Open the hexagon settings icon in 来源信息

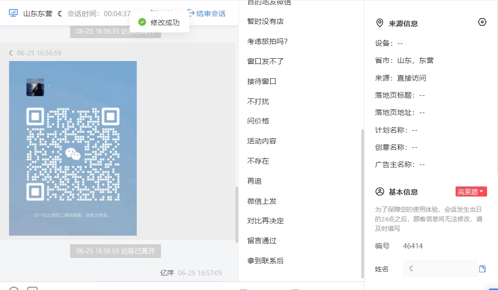482,22
